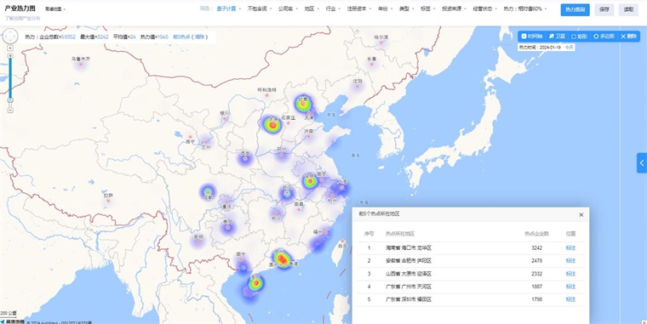Viewport: 647px width, 324px height.
Task: Click the hotspot count value 3242
Action: pyautogui.click(x=537, y=247)
